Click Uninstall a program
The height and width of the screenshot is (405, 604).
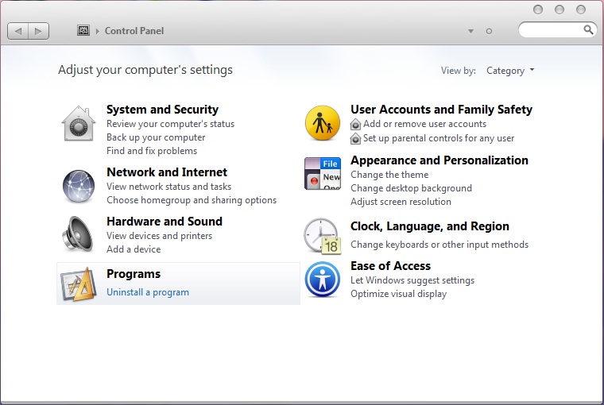pyautogui.click(x=148, y=292)
